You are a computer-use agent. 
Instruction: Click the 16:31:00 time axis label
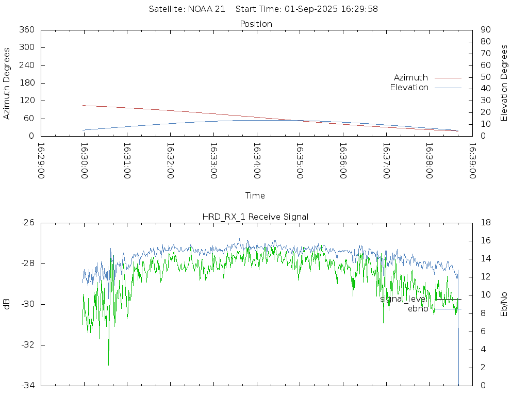pyautogui.click(x=127, y=161)
